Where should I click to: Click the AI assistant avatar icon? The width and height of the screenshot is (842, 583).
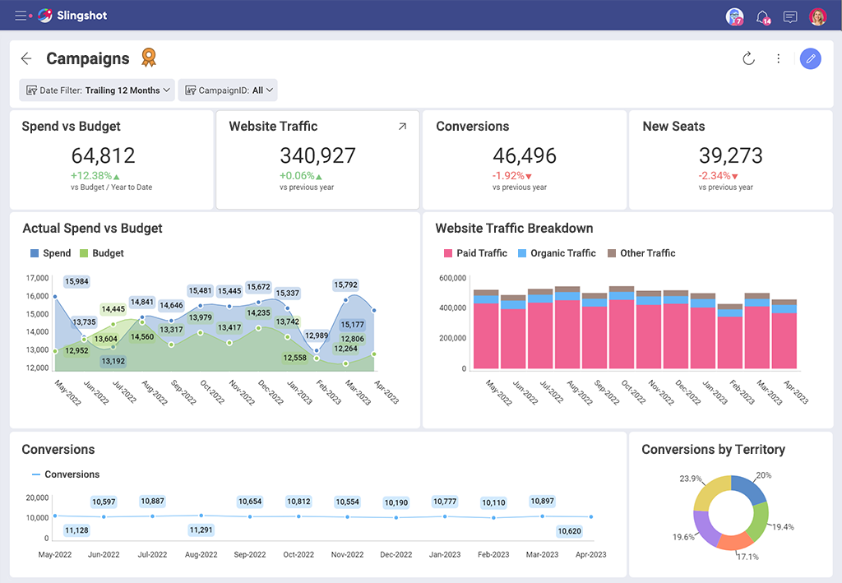[733, 16]
